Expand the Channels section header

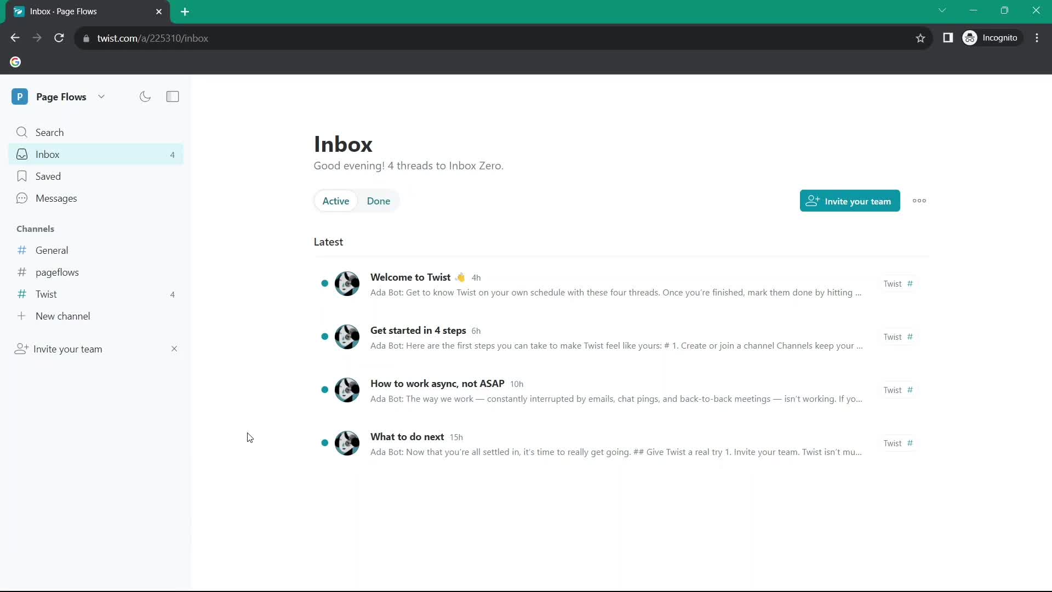(x=36, y=229)
